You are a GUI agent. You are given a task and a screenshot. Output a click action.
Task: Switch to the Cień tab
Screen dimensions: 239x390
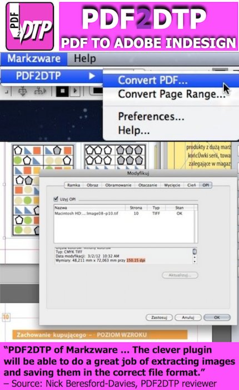pyautogui.click(x=191, y=185)
